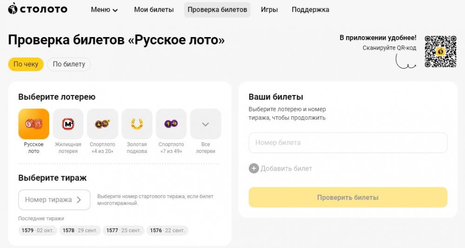Screen dimensions: 465x248
Task: Open the Номер тиража selector
Action: [x=54, y=200]
